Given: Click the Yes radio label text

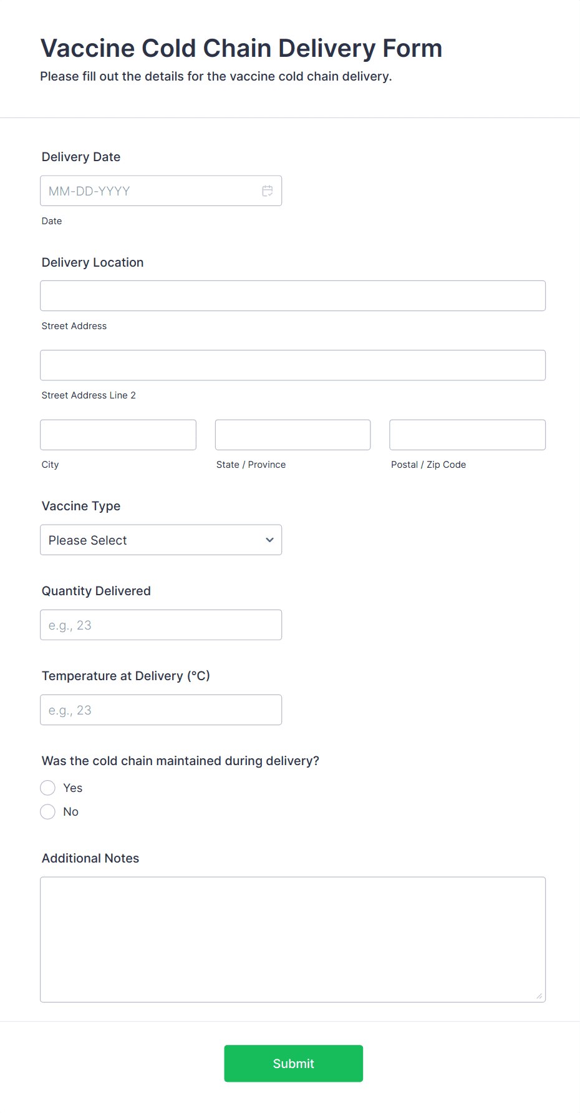Looking at the screenshot, I should point(73,788).
